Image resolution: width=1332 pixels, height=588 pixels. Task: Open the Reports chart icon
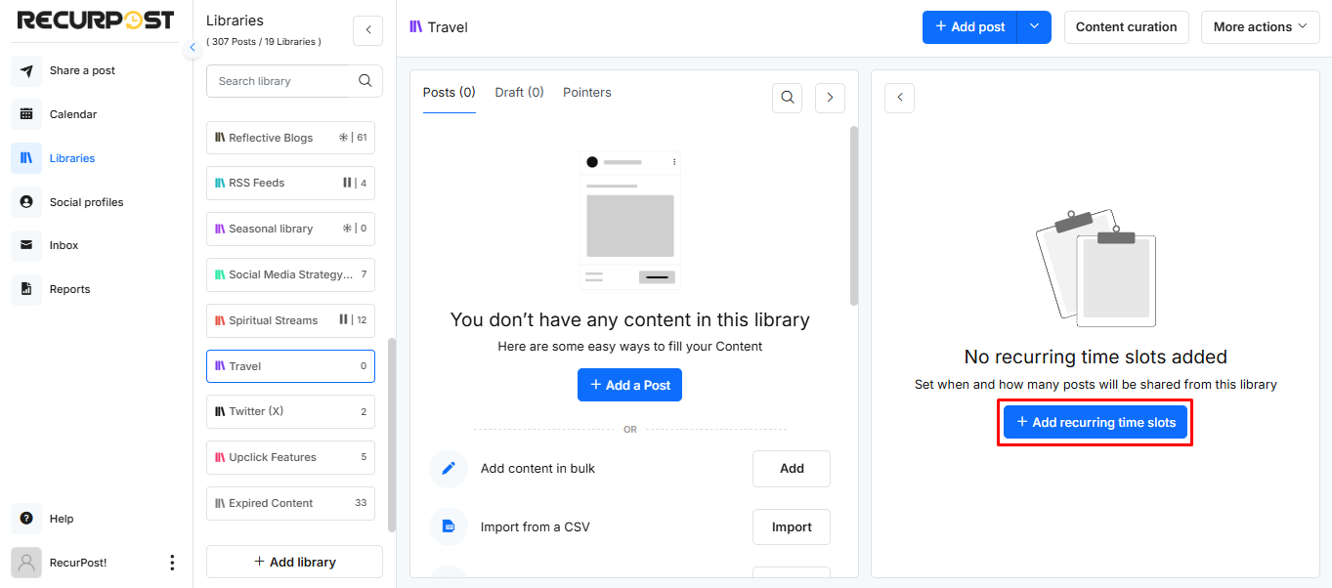tap(26, 289)
